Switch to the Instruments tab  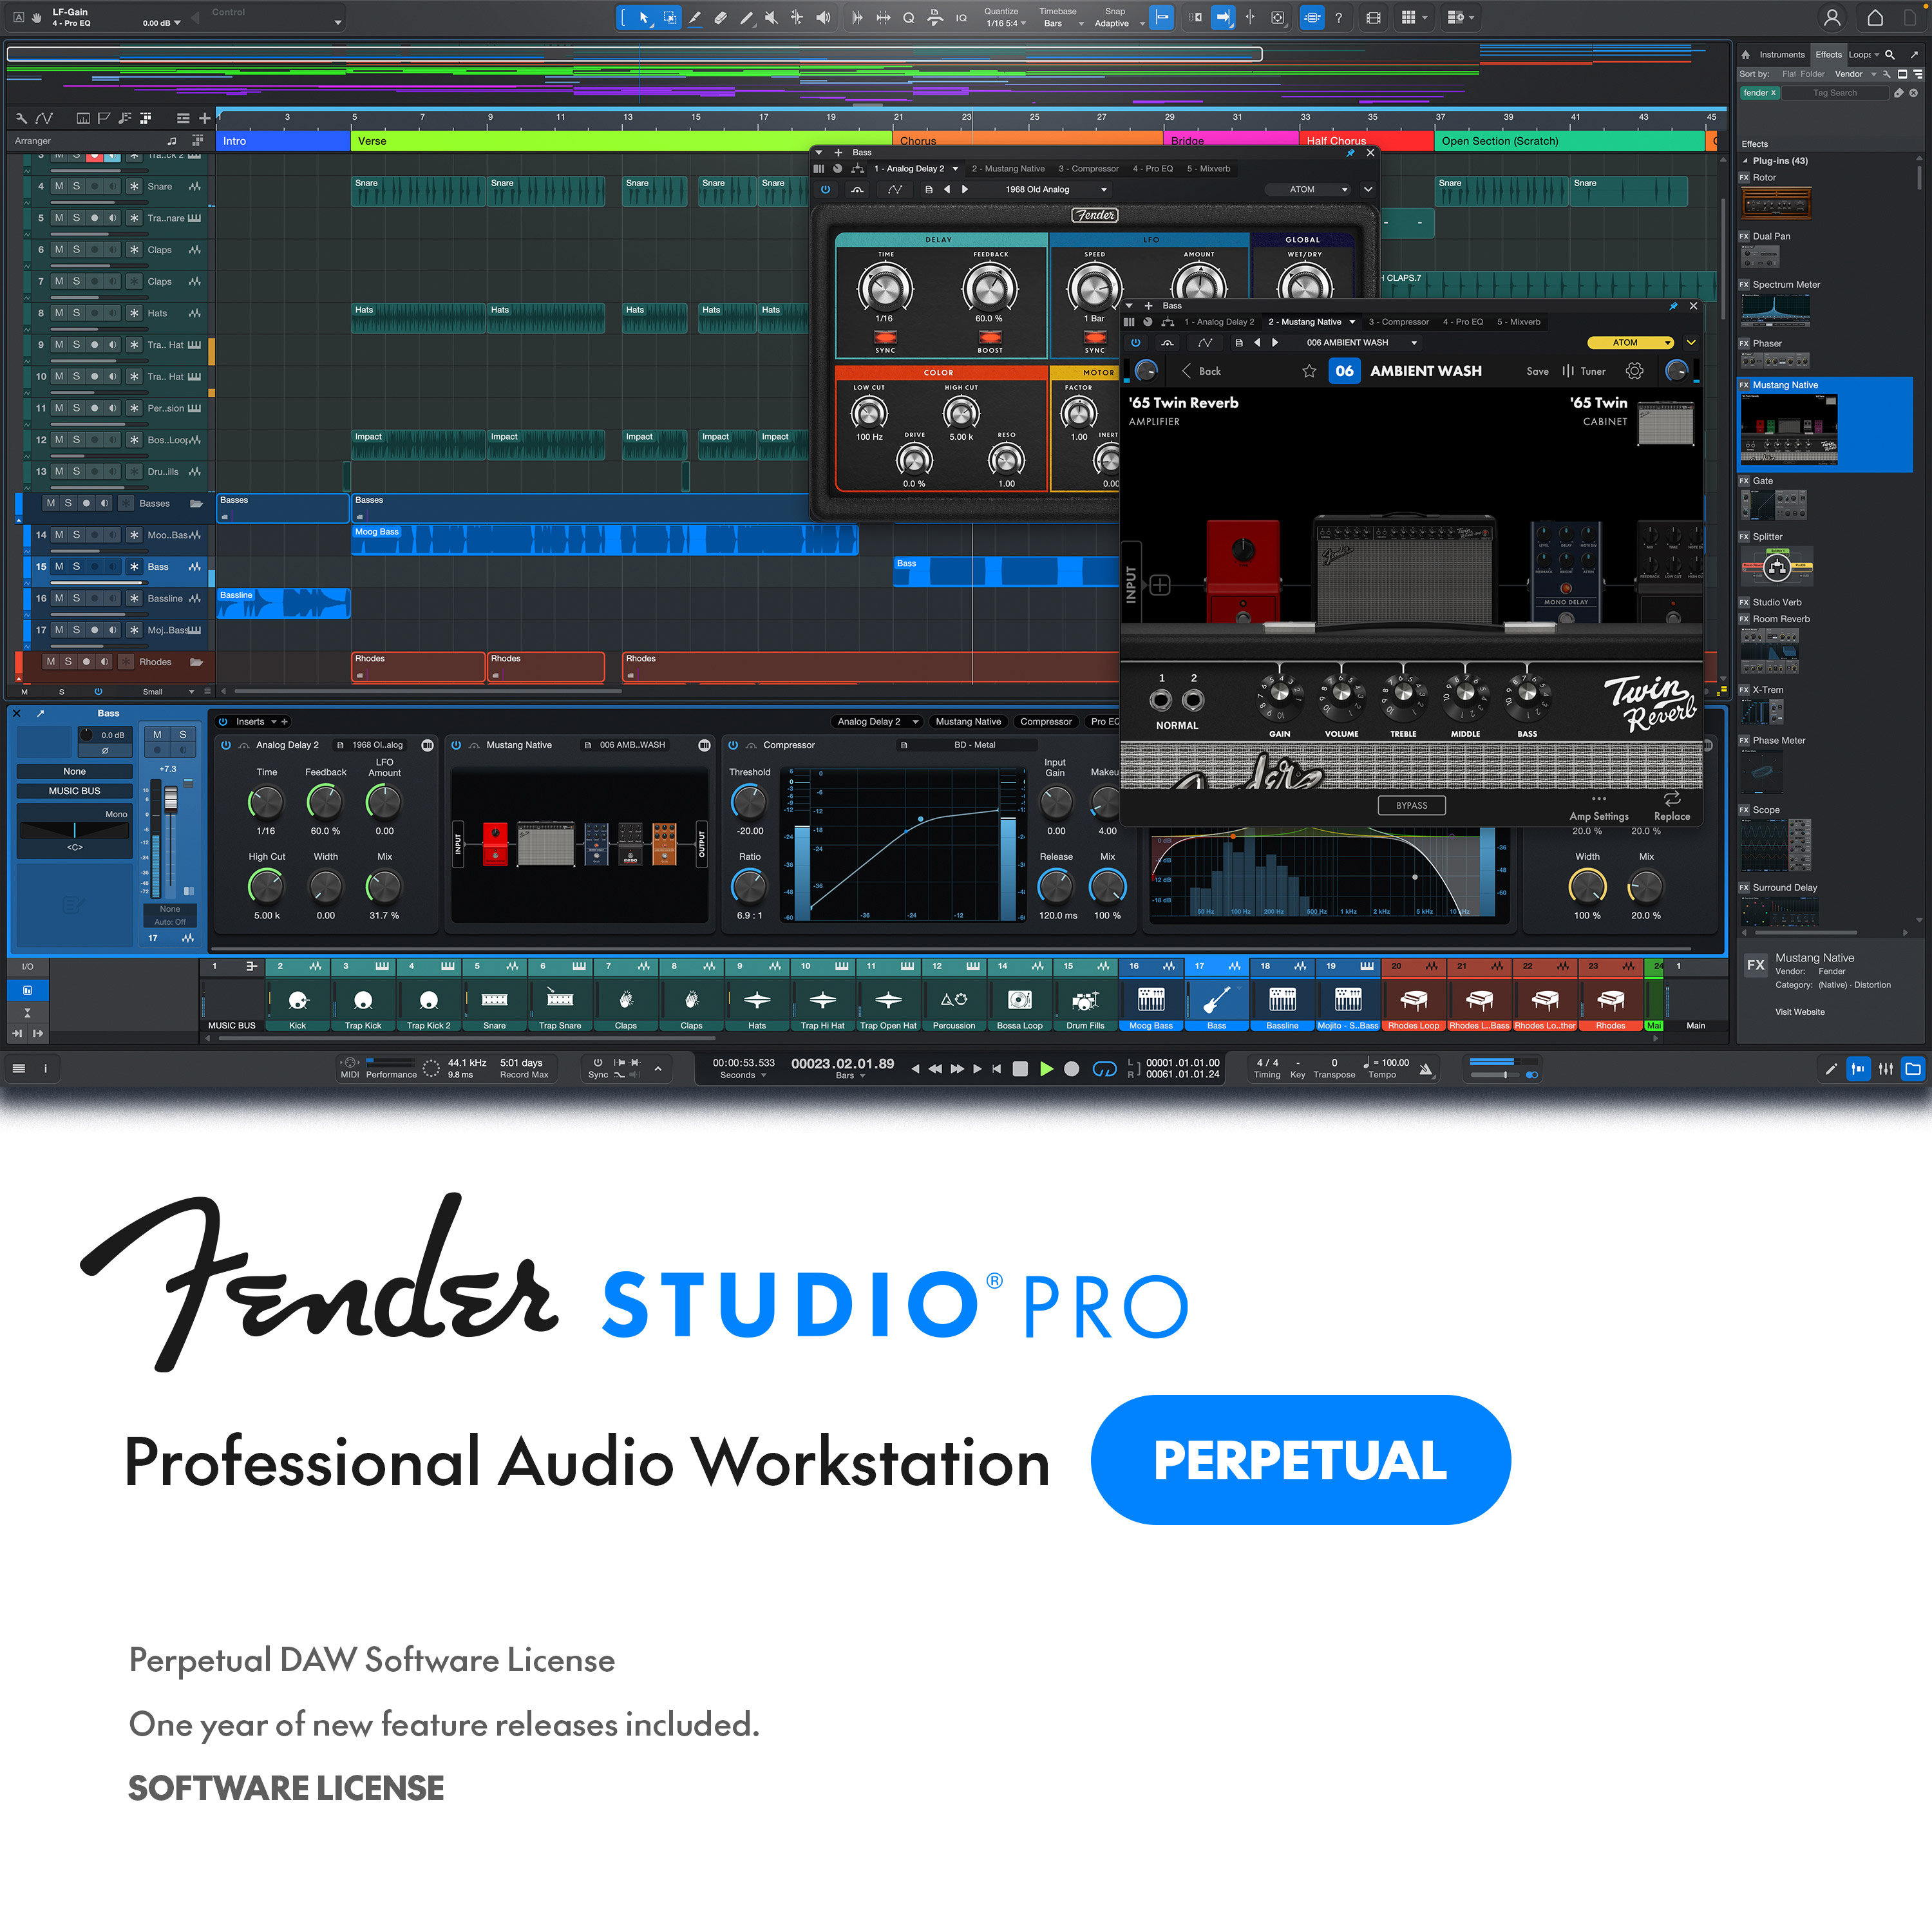click(x=1784, y=55)
